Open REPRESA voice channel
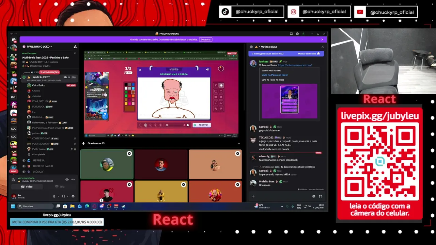Screen dimensions: 436x245 click(x=39, y=160)
